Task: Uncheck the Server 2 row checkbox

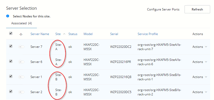Action: click(x=11, y=91)
